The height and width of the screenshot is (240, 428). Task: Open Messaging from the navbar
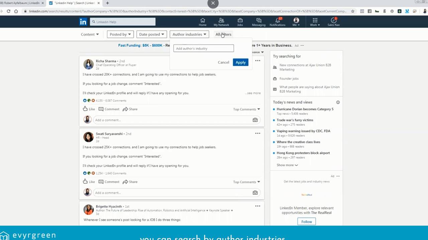pyautogui.click(x=258, y=22)
